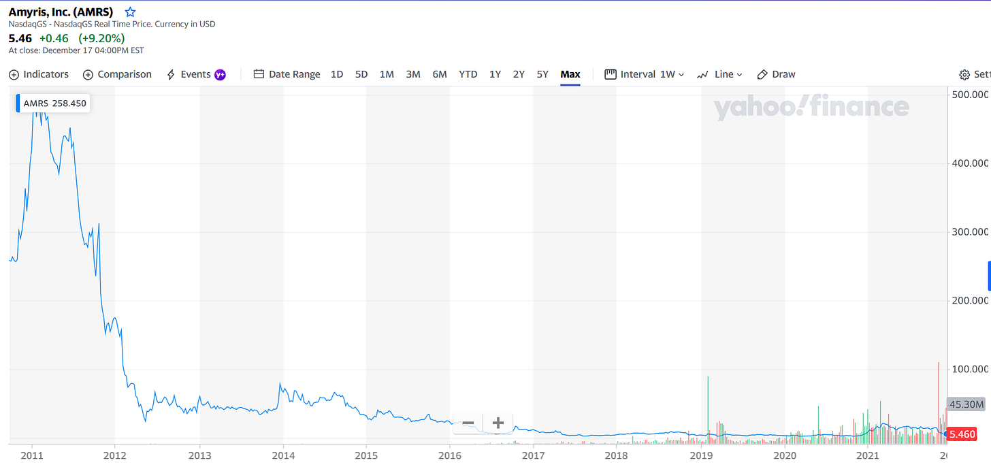Select the 2Y time range
This screenshot has width=991, height=469.
[519, 74]
